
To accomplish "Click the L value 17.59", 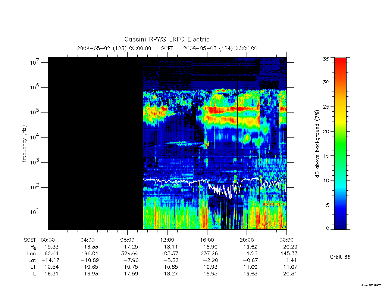I will [x=131, y=274].
